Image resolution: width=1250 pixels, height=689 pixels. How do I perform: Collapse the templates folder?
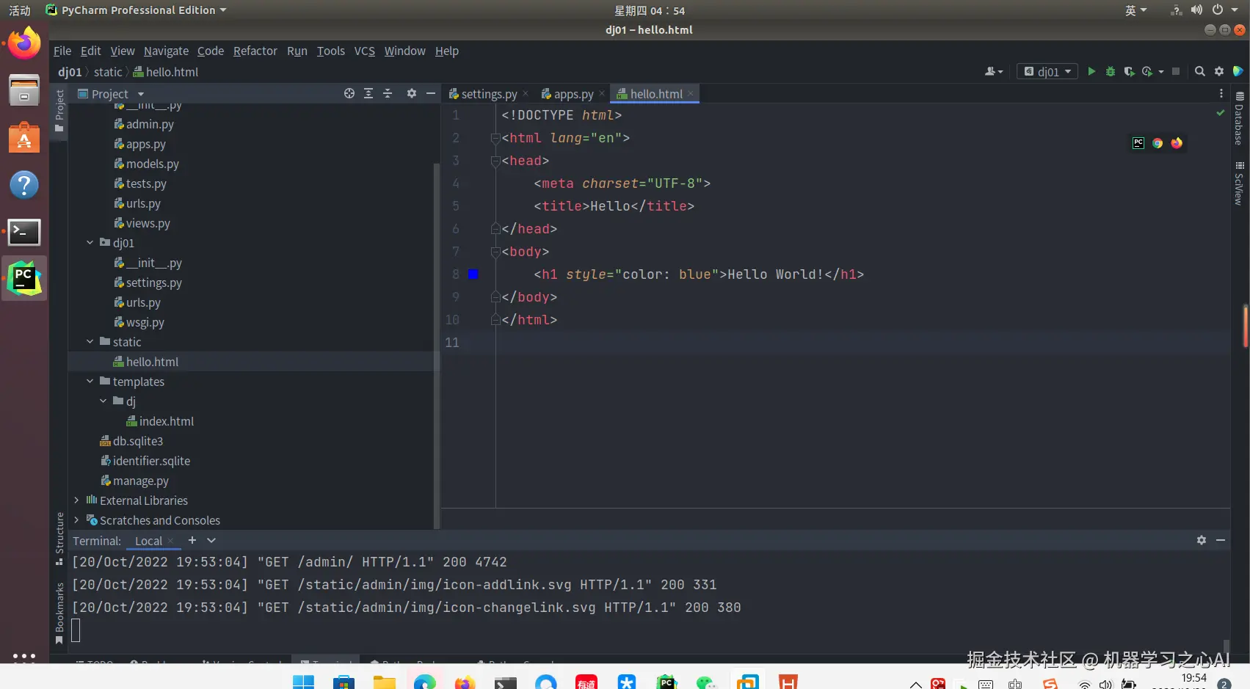(90, 382)
